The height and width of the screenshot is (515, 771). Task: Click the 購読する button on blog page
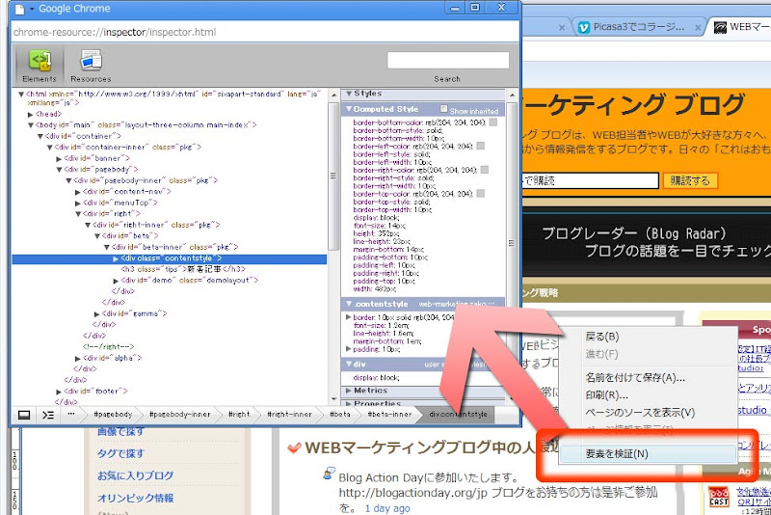coord(690,180)
